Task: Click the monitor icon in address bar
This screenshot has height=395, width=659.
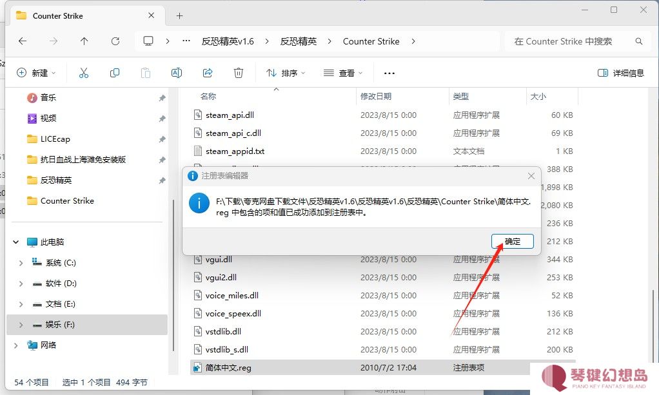Action: (x=148, y=41)
